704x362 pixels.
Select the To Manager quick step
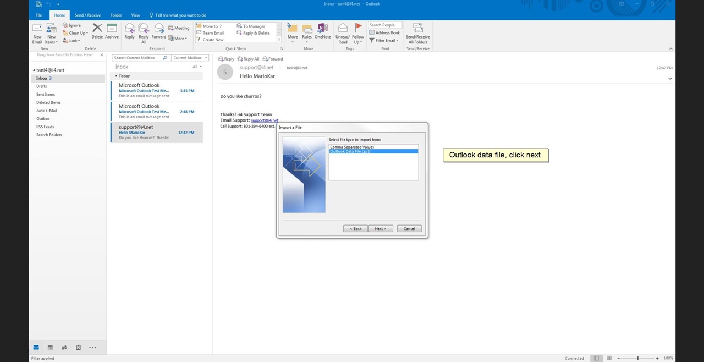pos(251,26)
